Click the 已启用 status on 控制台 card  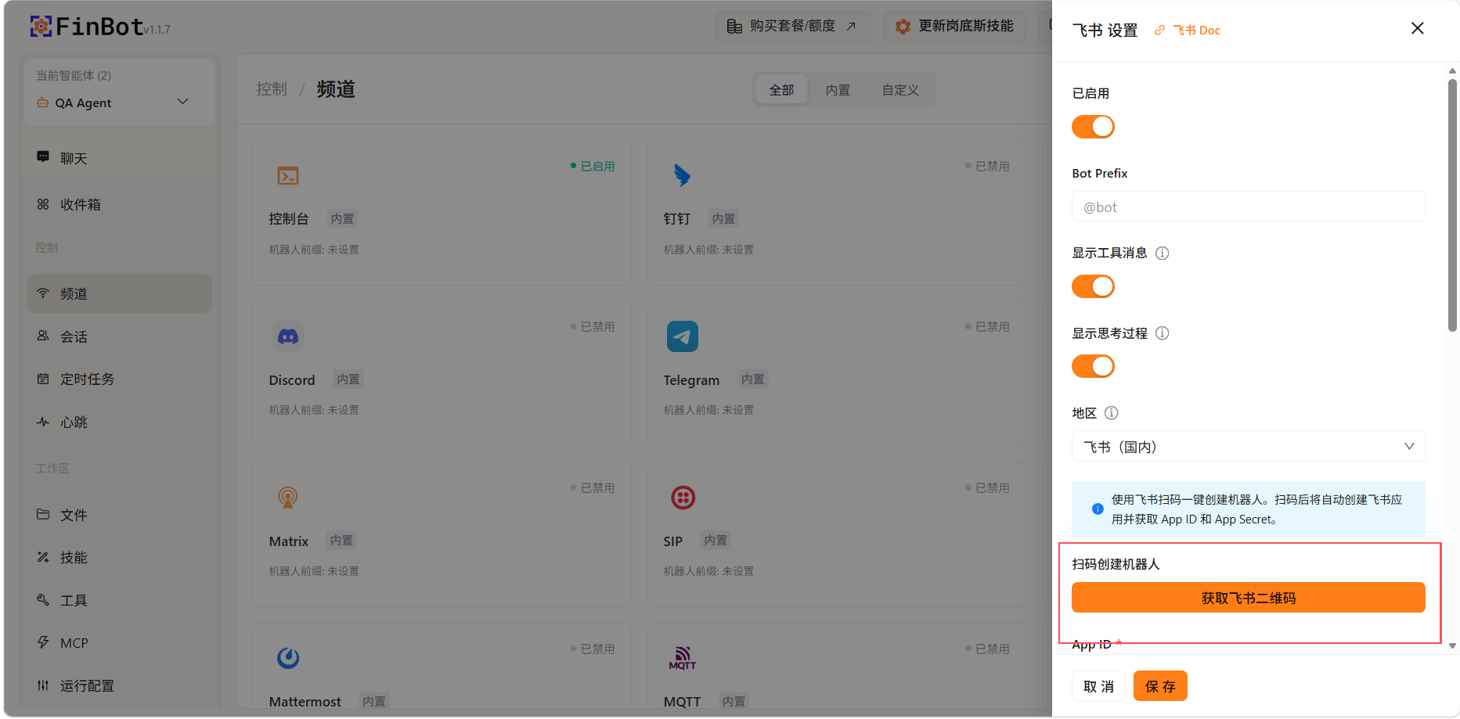pos(593,167)
